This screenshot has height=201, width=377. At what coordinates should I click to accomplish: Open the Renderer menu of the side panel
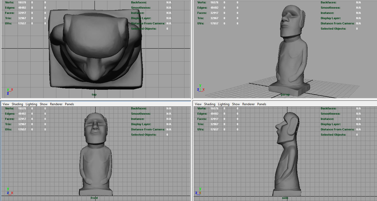point(249,104)
